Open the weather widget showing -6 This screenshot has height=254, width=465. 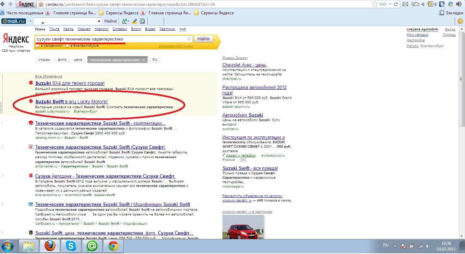pos(418,4)
